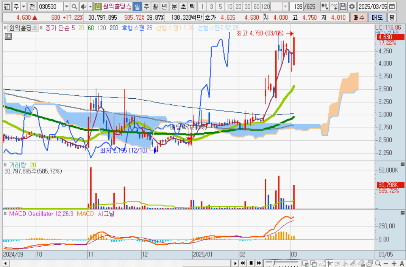Switch to 틱 tick chart period
The height and width of the screenshot is (267, 406).
coord(192,6)
